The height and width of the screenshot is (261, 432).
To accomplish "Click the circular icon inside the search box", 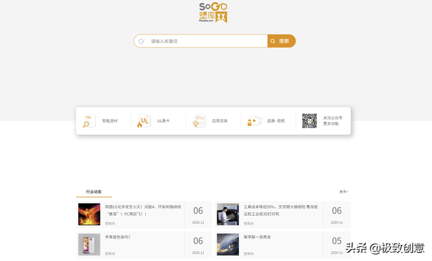I will (x=142, y=41).
